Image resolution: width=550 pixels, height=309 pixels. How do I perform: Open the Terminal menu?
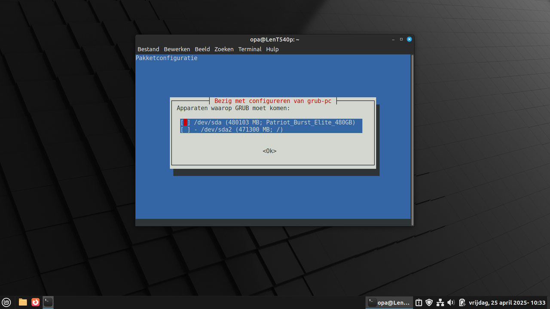point(250,49)
